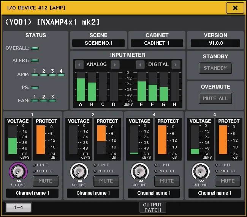Screen dimensions: 247x217
Task: Click the left arrow beside ANALOG
Action: click(79, 64)
